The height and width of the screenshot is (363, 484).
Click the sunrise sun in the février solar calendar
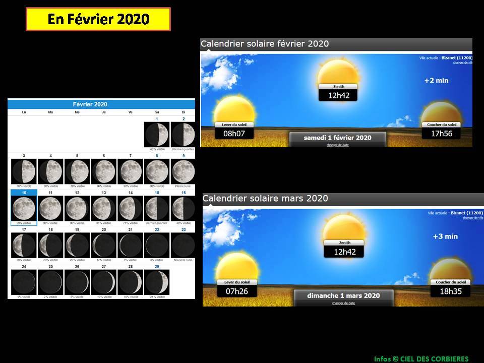(234, 109)
